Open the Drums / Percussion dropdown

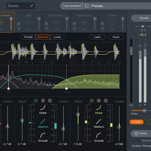point(141,146)
